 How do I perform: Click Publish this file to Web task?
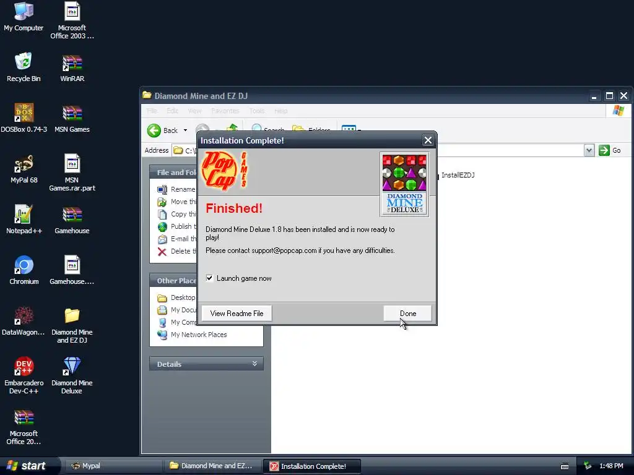click(176, 226)
